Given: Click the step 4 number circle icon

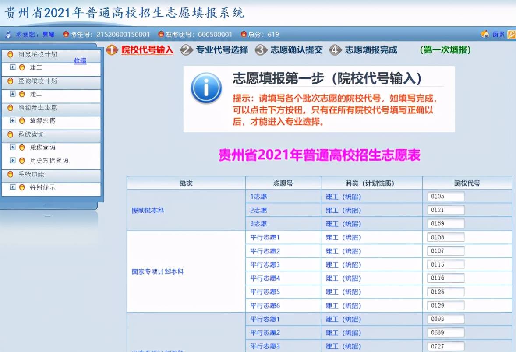Looking at the screenshot, I should click(x=336, y=50).
